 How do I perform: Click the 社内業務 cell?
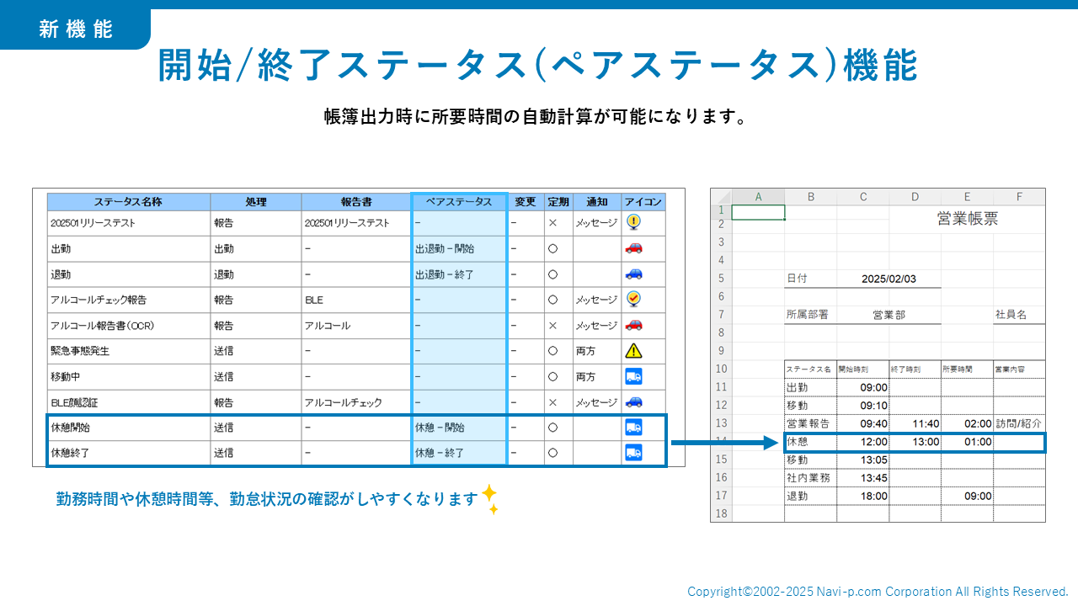coord(810,478)
